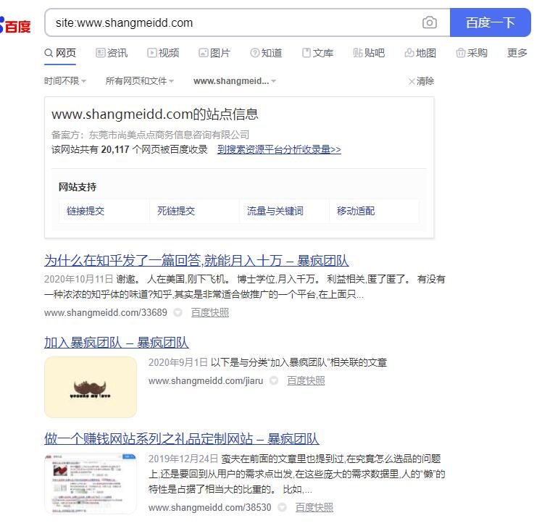Screen dimensions: 542x526
Task: Click the www.shangmeidd.com的站点信息 heading
Action: point(155,114)
